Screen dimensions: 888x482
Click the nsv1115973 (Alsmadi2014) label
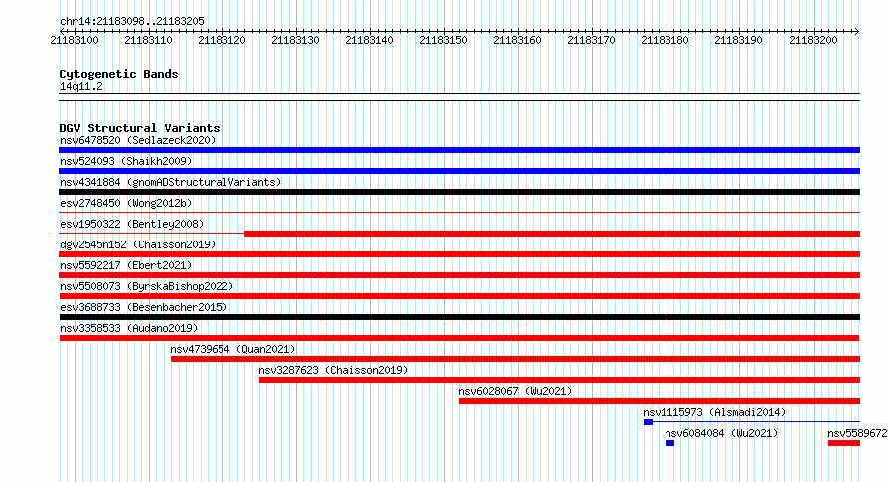[x=714, y=412]
